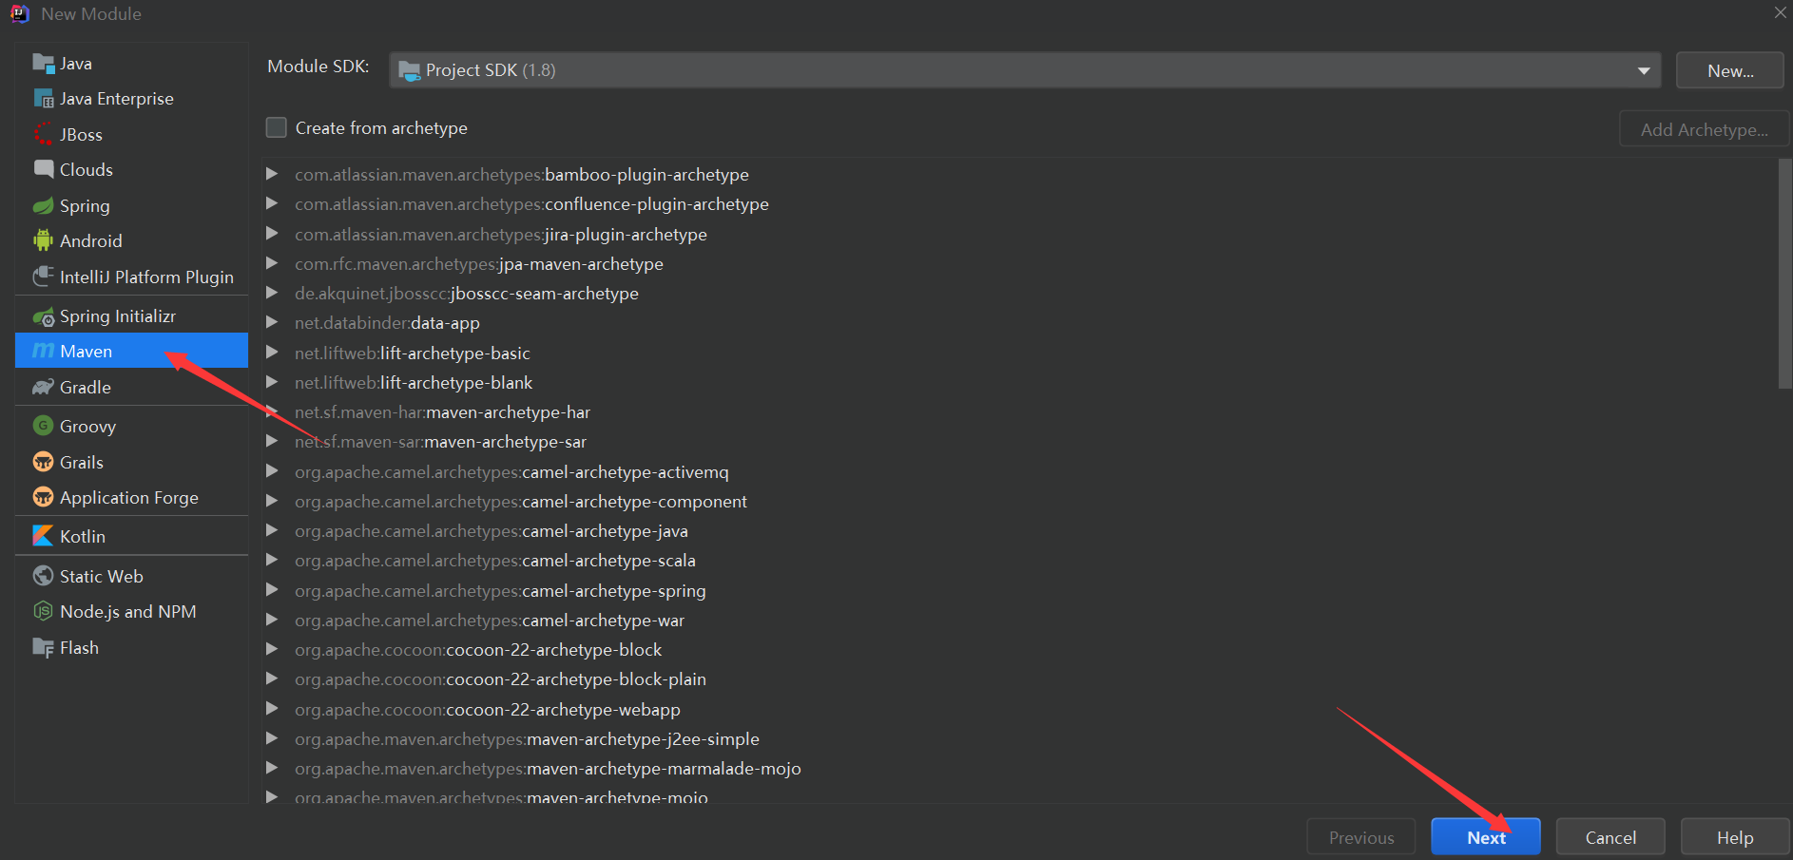Expand the camel-archetype-activemq entry
The image size is (1793, 860).
click(272, 471)
